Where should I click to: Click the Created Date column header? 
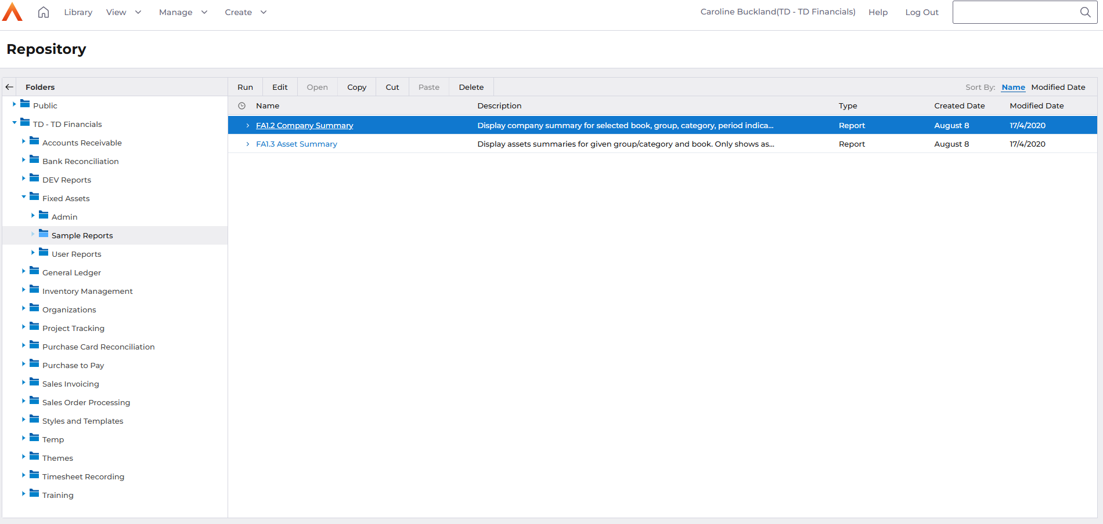pyautogui.click(x=960, y=105)
